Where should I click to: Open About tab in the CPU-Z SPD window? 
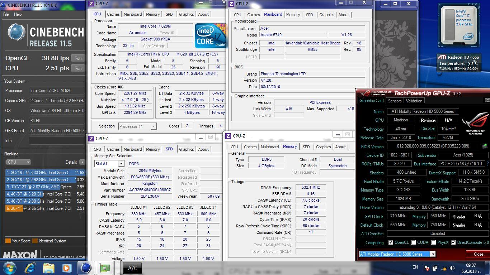(x=203, y=149)
